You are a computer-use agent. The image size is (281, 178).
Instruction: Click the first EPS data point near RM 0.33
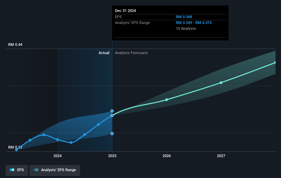(x=16, y=150)
